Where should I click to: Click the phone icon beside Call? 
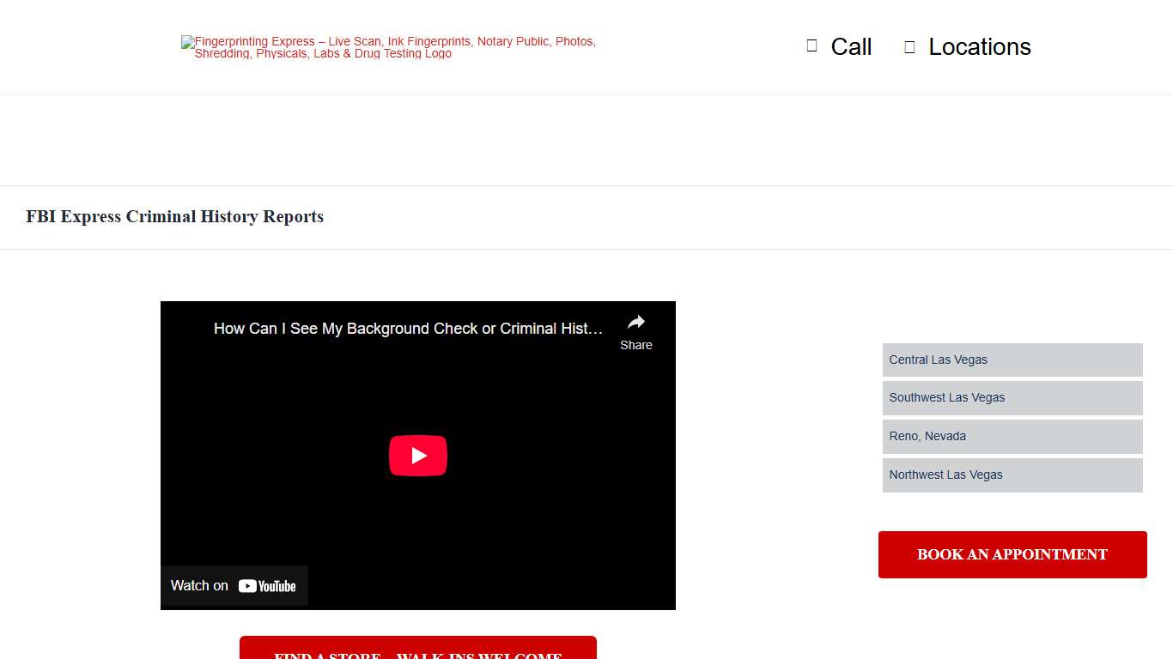point(811,46)
